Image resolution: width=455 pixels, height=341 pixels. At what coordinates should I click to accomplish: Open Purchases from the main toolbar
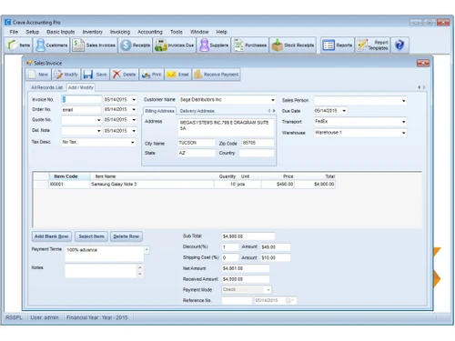[x=250, y=45]
